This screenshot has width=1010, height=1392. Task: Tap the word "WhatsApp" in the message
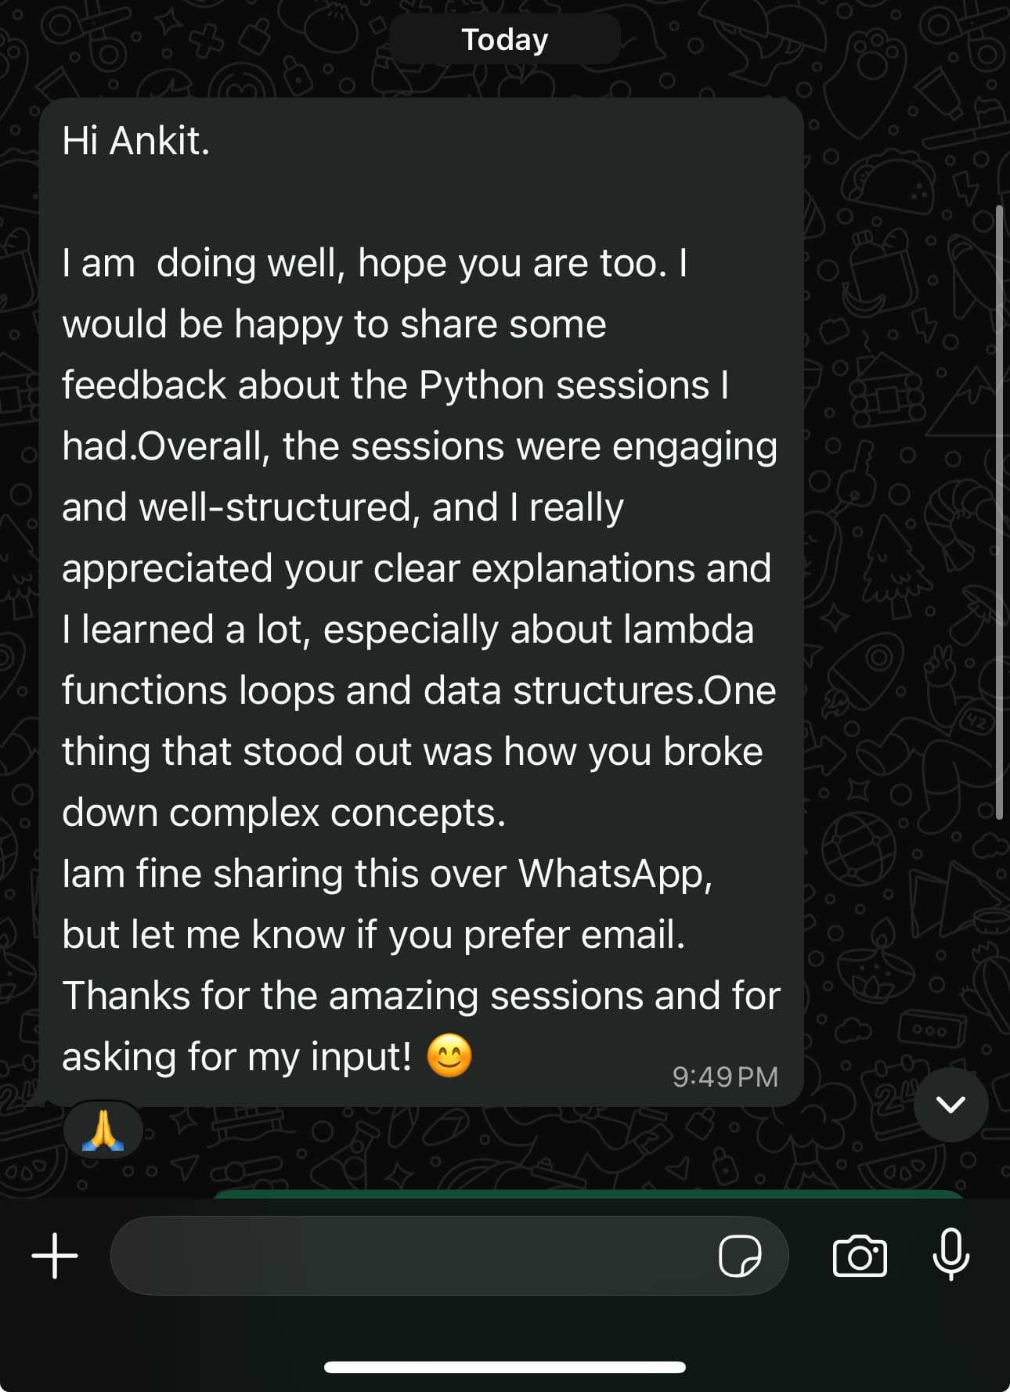pos(615,873)
